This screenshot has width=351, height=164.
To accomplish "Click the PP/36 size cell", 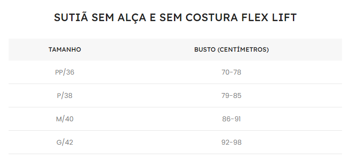I will tap(65, 72).
